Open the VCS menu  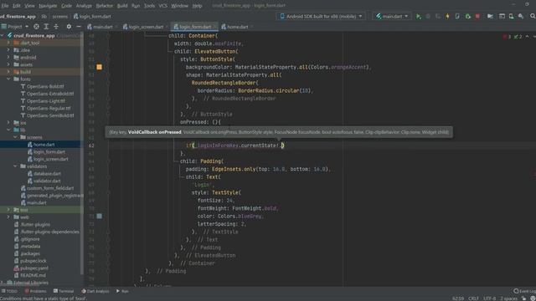pos(163,6)
